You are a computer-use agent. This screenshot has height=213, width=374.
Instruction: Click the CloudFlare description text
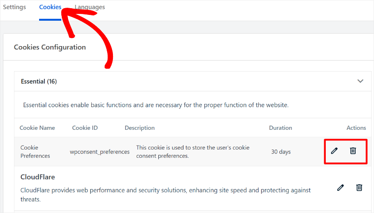coord(166,195)
